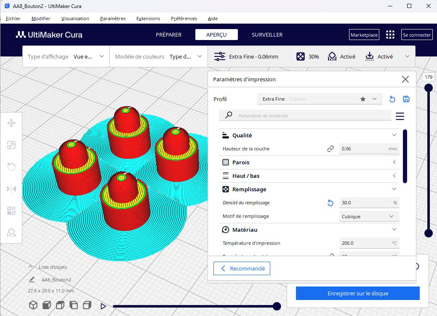Collapse the Liste d'objets panel
The width and height of the screenshot is (437, 316).
pos(31,267)
